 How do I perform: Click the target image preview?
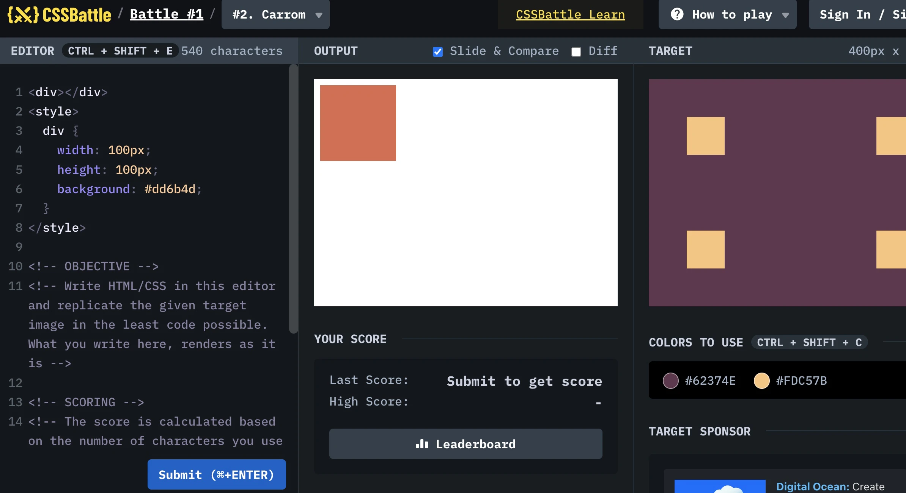point(777,192)
